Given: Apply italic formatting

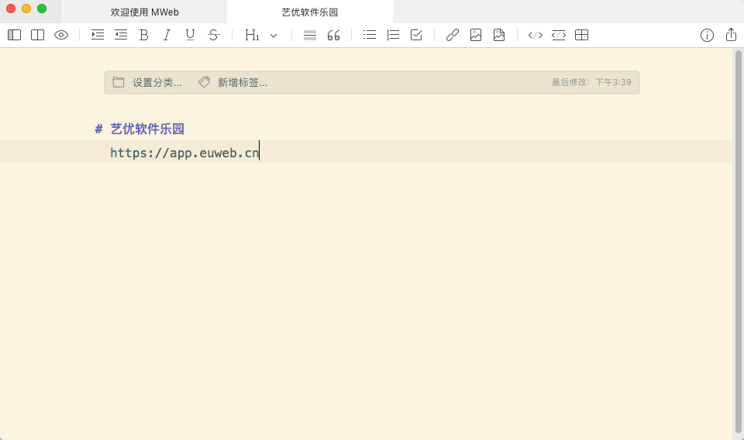Looking at the screenshot, I should [x=167, y=35].
